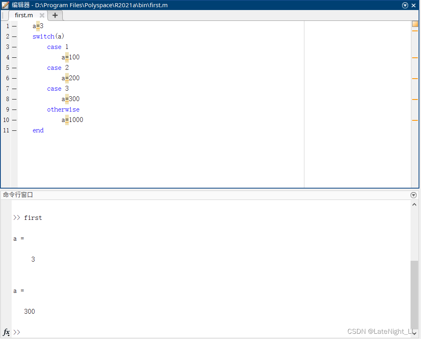
Task: Click the highlighted equals sign in a=3
Action: pyautogui.click(x=38, y=26)
